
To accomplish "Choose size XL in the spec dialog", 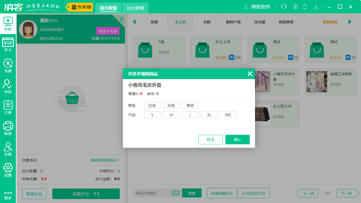I will coord(209,114).
